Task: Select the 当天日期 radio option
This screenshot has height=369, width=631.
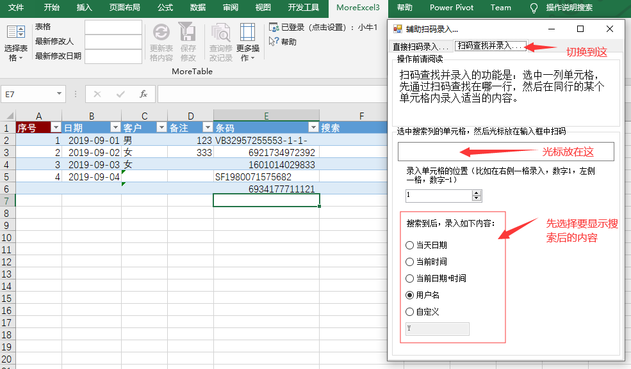Action: 410,245
